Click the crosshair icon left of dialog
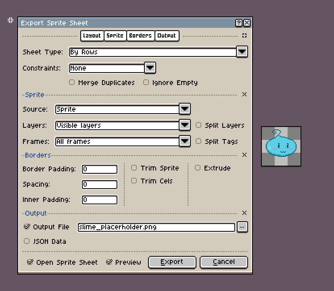 [10, 21]
